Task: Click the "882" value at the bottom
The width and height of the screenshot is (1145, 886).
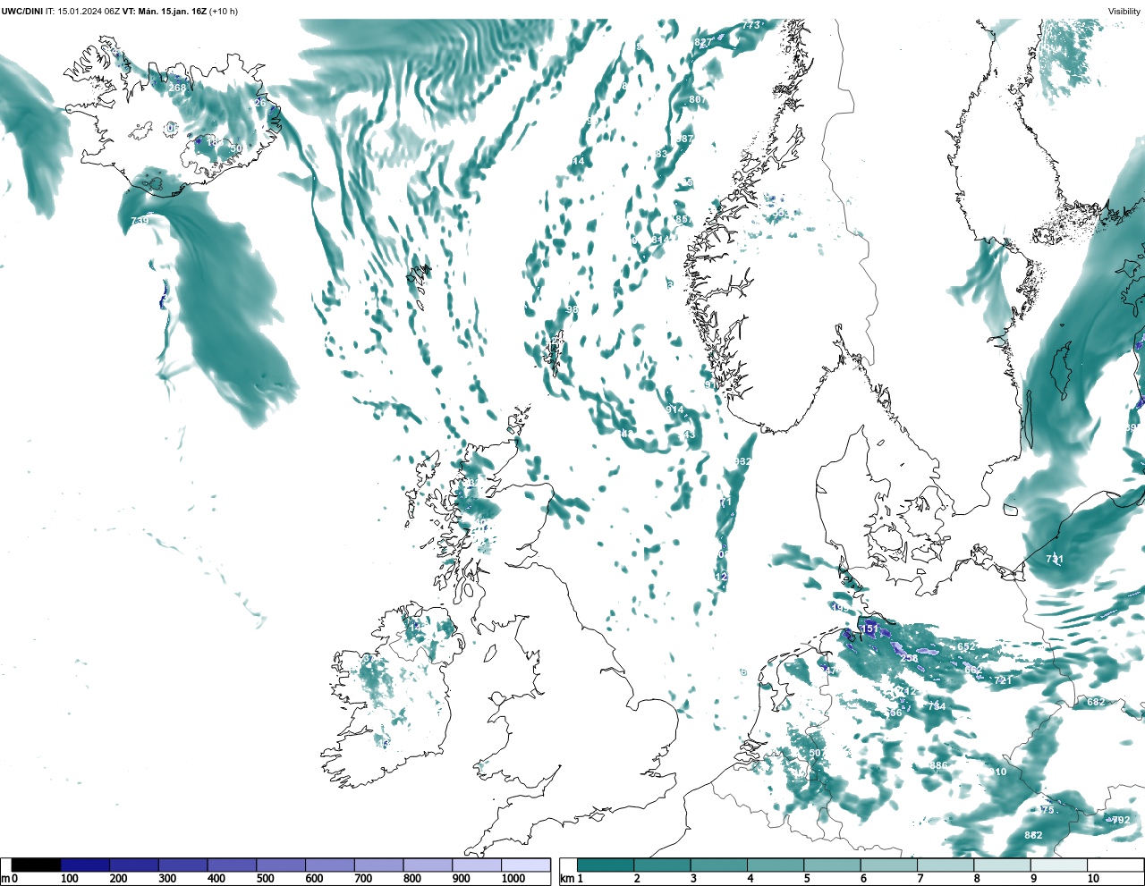Action: click(x=1033, y=836)
